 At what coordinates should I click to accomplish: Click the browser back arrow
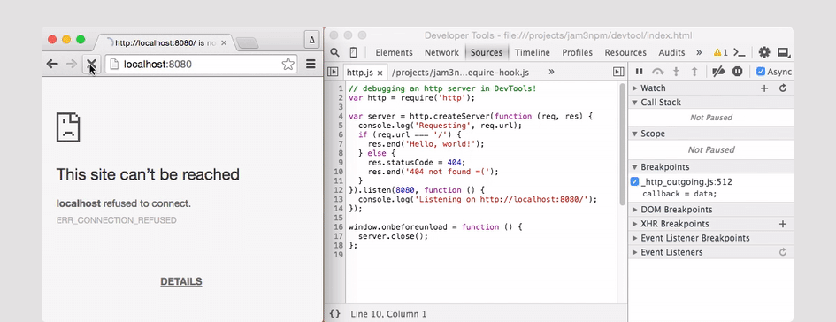[51, 65]
